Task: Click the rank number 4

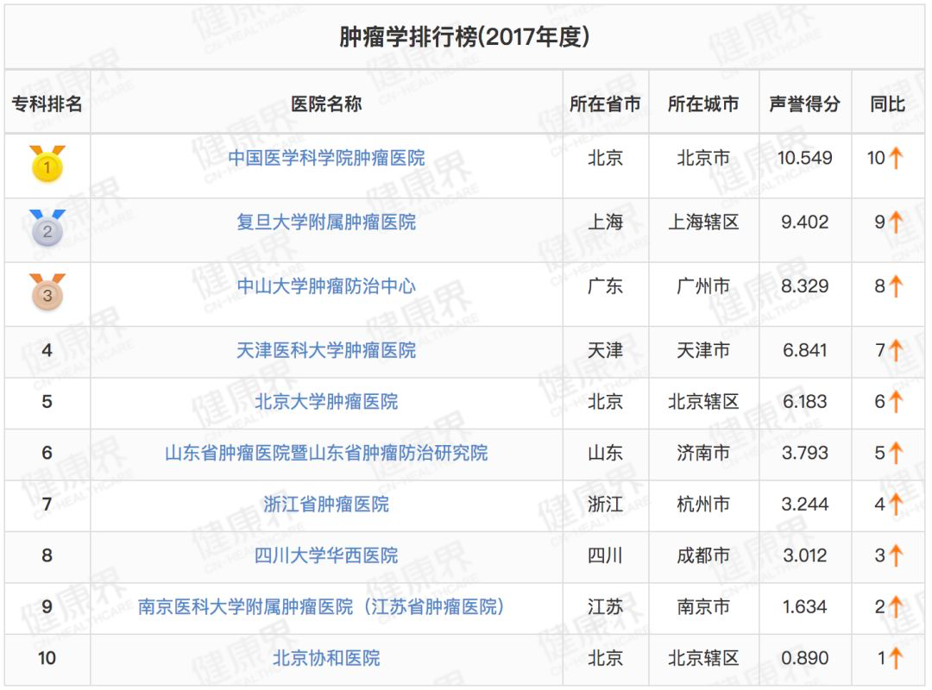Action: click(47, 351)
